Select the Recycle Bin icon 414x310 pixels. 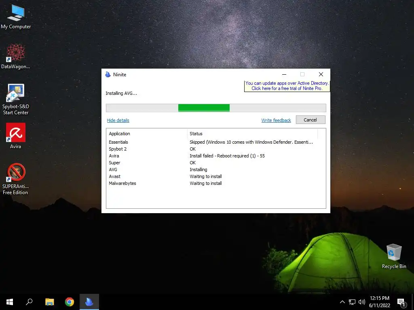coord(394,256)
